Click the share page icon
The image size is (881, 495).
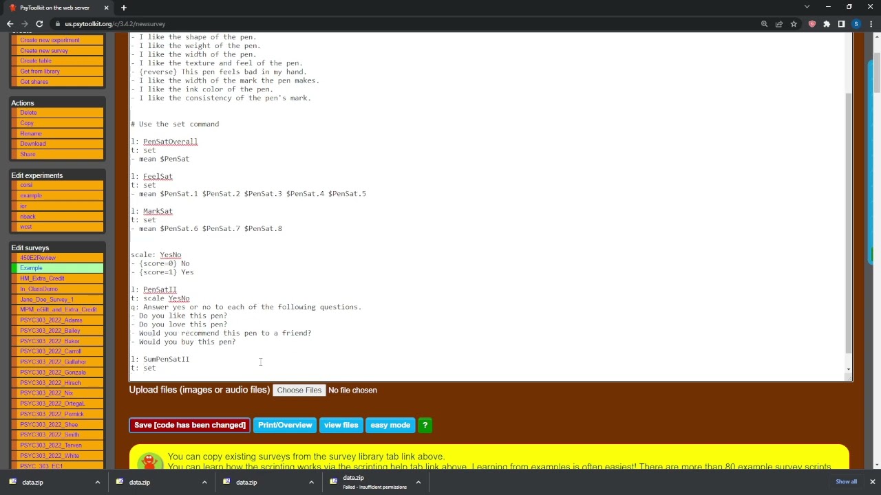779,24
